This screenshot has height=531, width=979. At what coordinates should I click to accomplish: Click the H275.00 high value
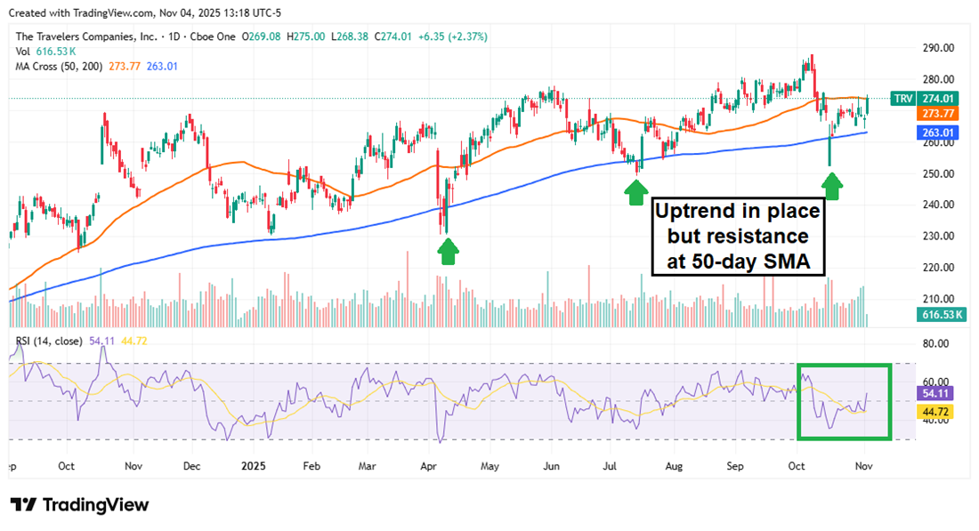click(x=306, y=36)
